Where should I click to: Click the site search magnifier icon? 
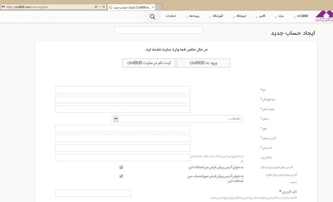152,17
